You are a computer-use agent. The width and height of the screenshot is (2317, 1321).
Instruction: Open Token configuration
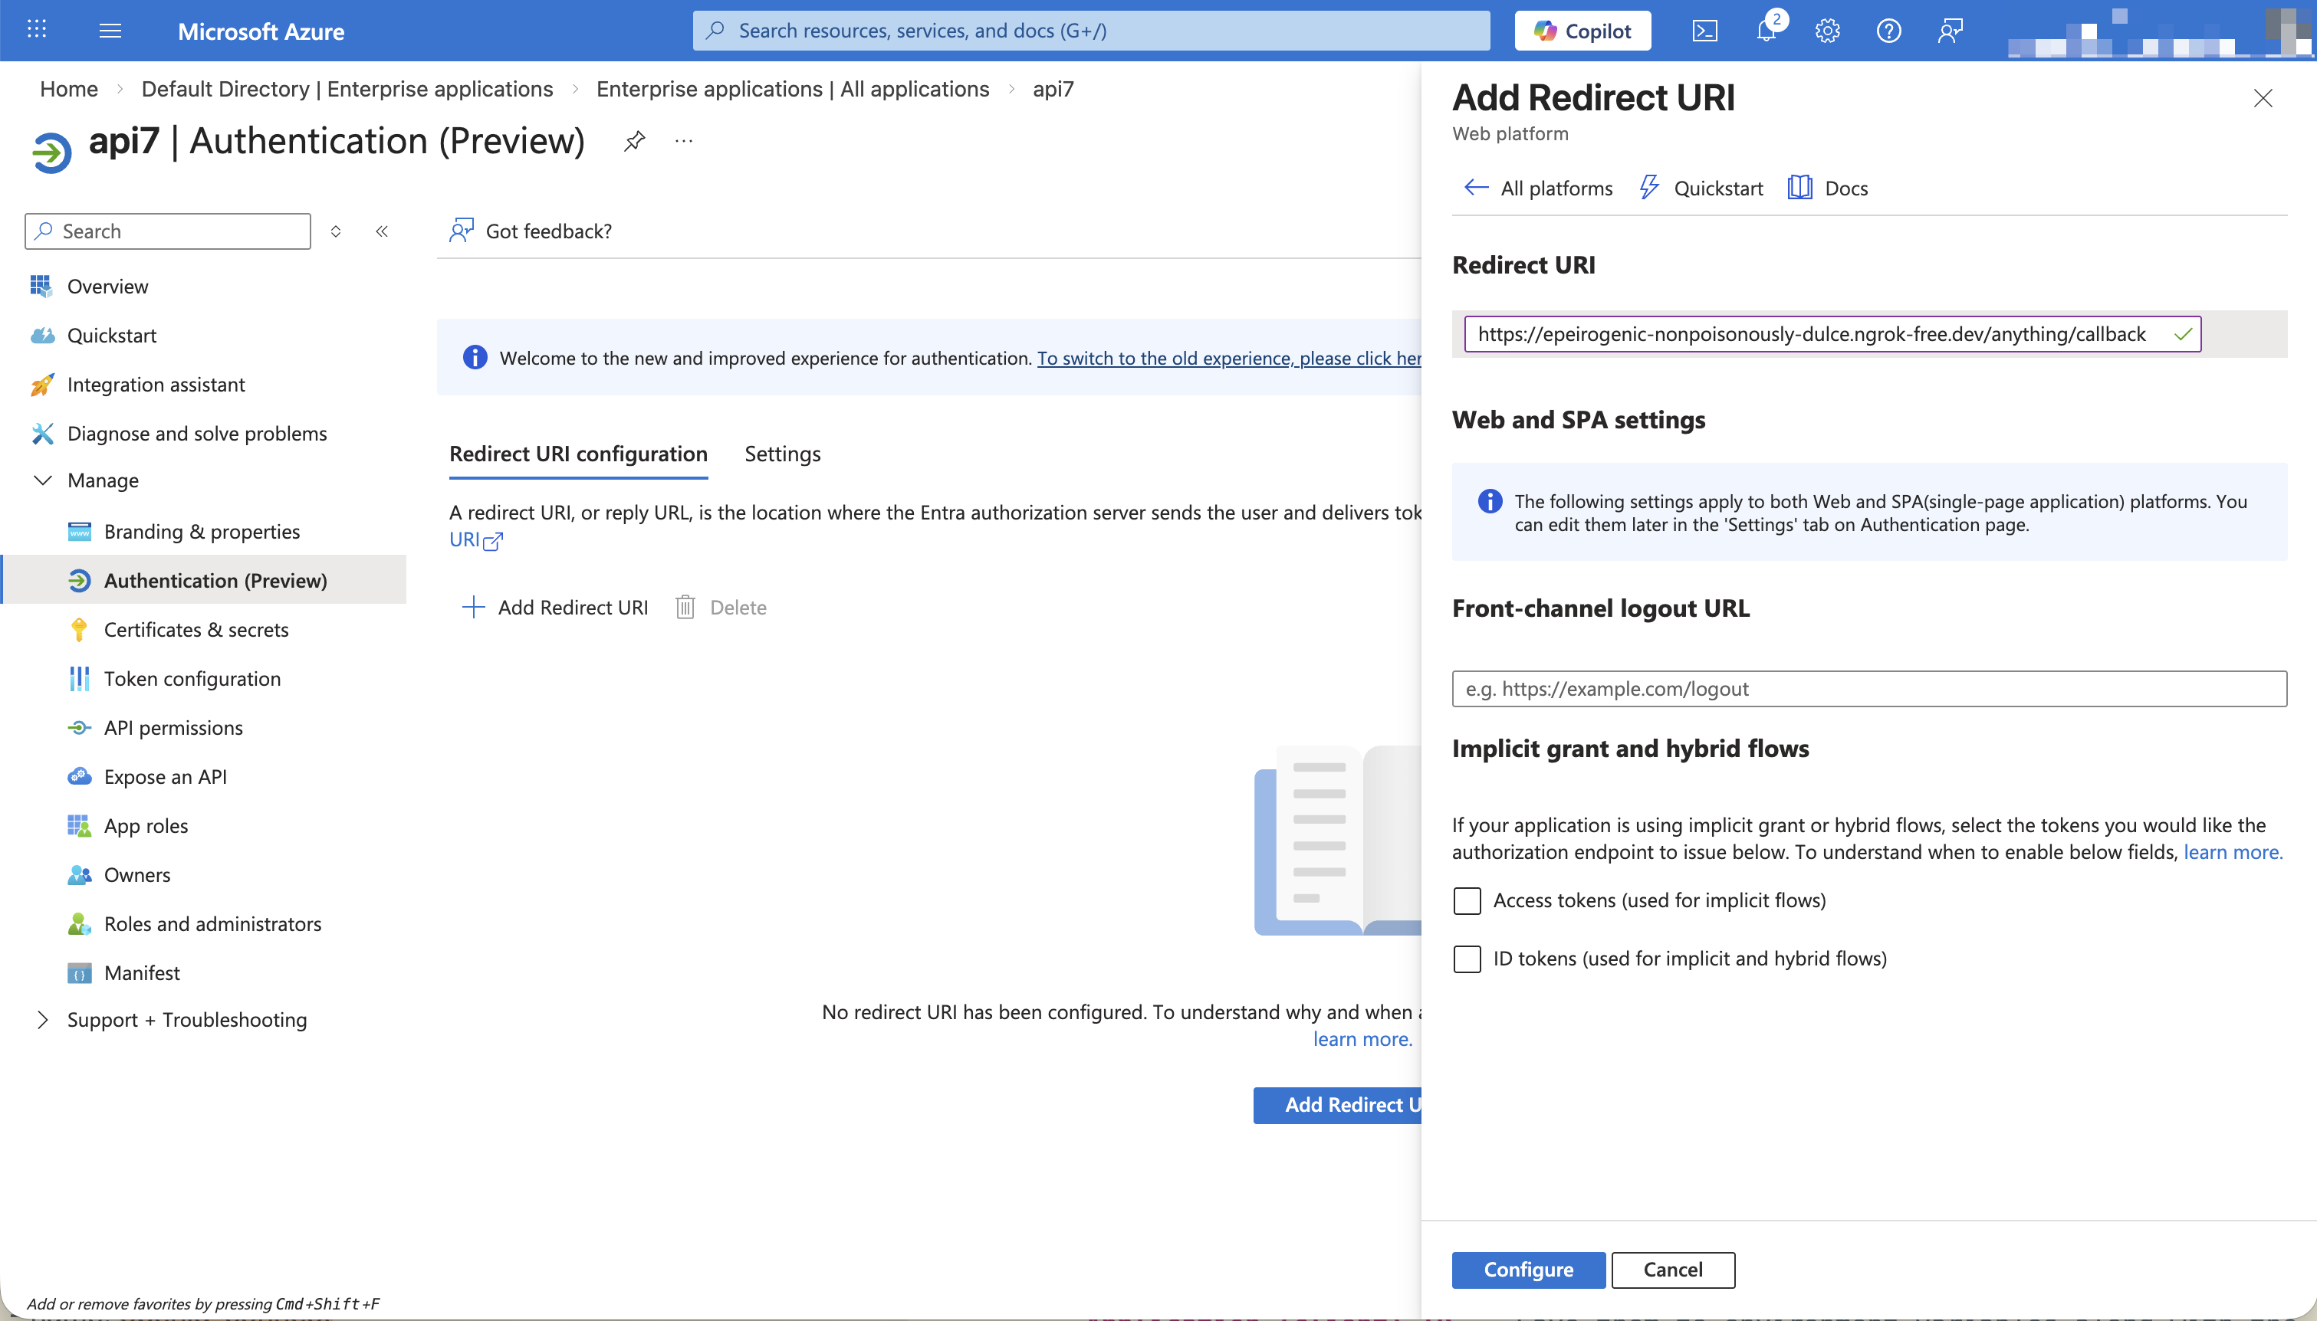(x=192, y=677)
